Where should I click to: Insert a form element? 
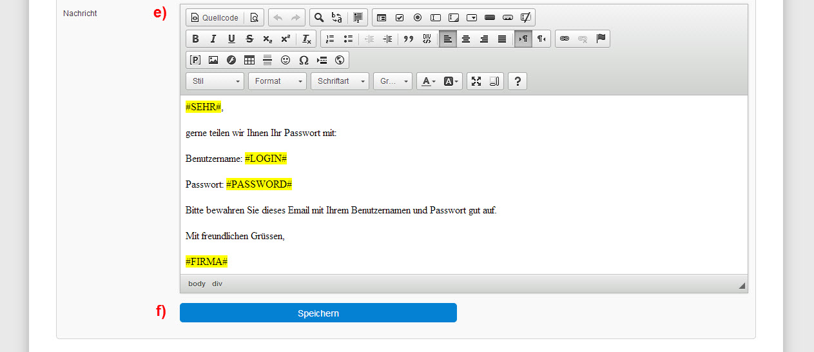point(382,17)
